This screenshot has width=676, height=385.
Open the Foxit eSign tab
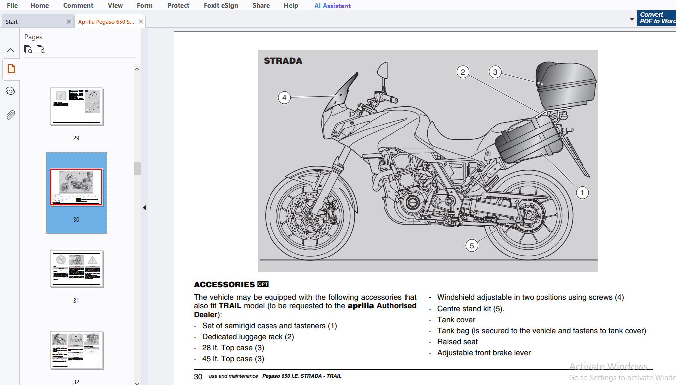tap(221, 5)
